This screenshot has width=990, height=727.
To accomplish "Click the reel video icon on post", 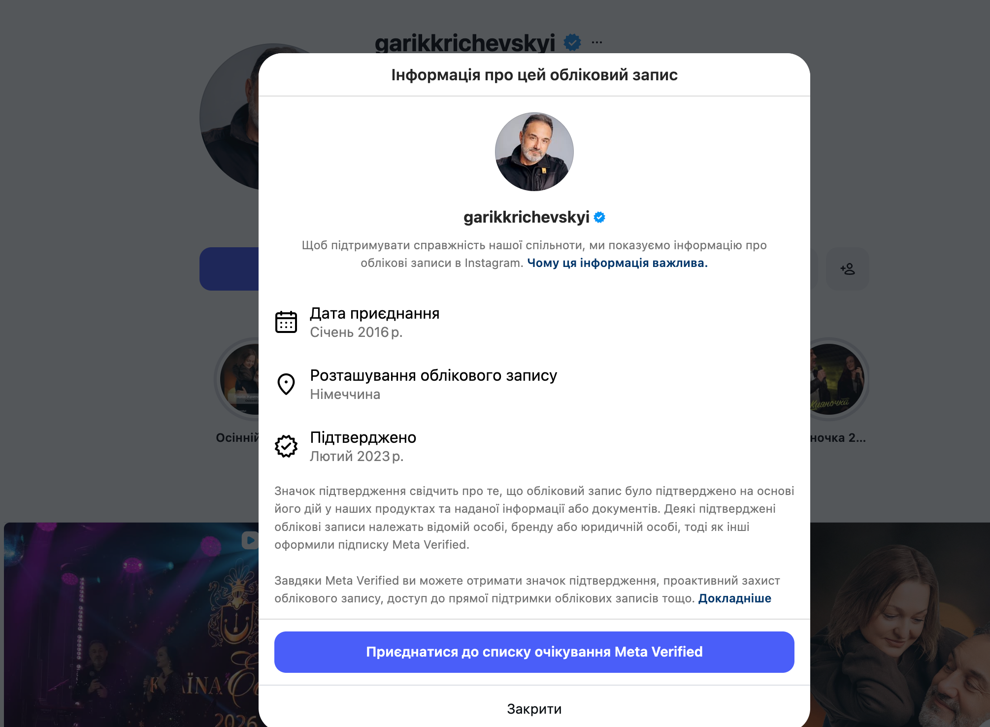I will tap(250, 540).
